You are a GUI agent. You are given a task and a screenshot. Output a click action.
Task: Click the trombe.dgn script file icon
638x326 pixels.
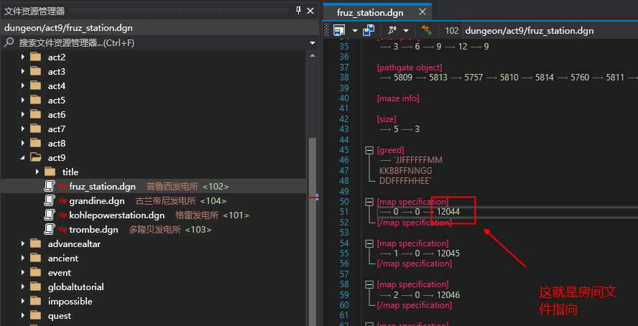50,229
